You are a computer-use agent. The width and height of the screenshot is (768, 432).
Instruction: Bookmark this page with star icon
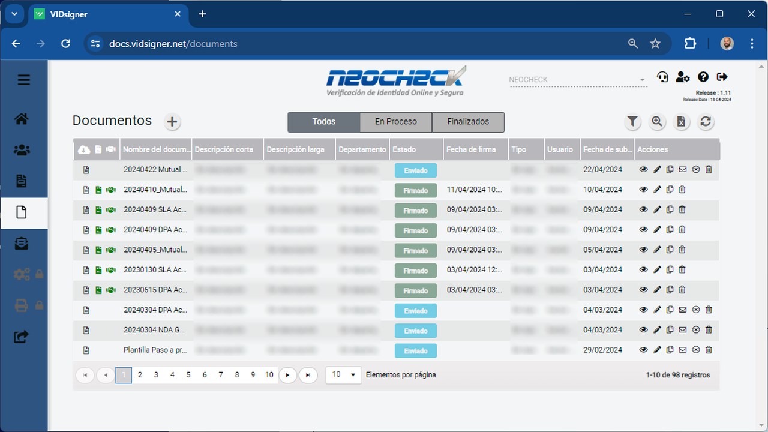pos(655,44)
